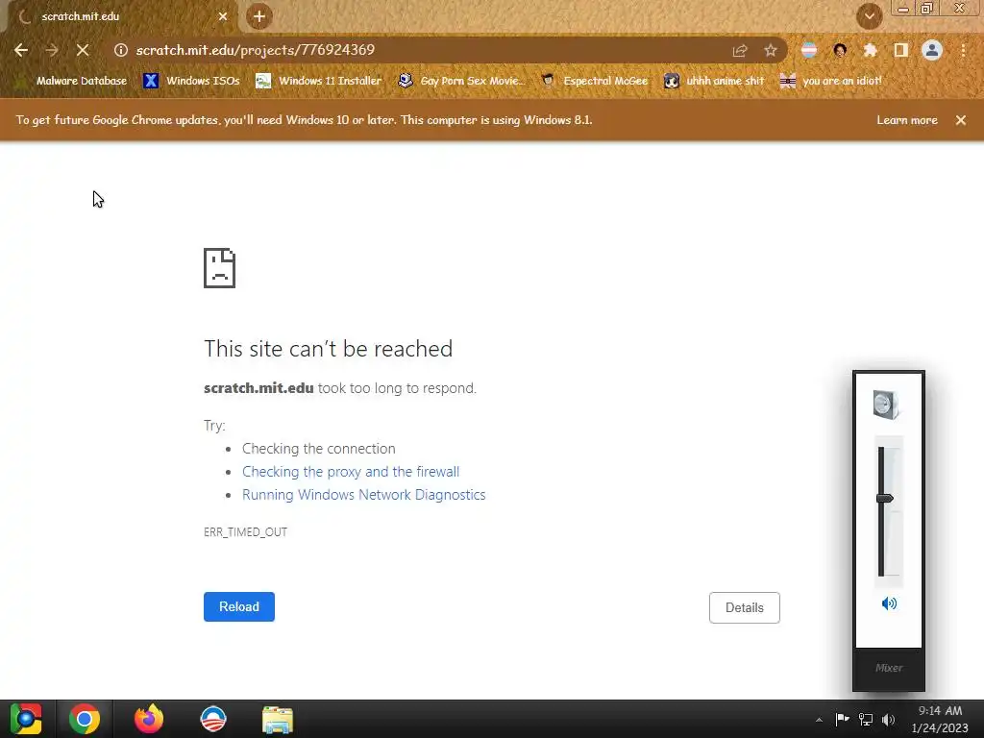This screenshot has height=738, width=984.
Task: Open uhhh anime bookmark
Action: pos(714,81)
